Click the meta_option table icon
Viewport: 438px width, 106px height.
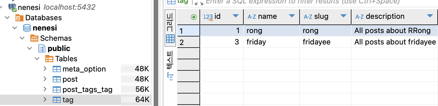57,69
